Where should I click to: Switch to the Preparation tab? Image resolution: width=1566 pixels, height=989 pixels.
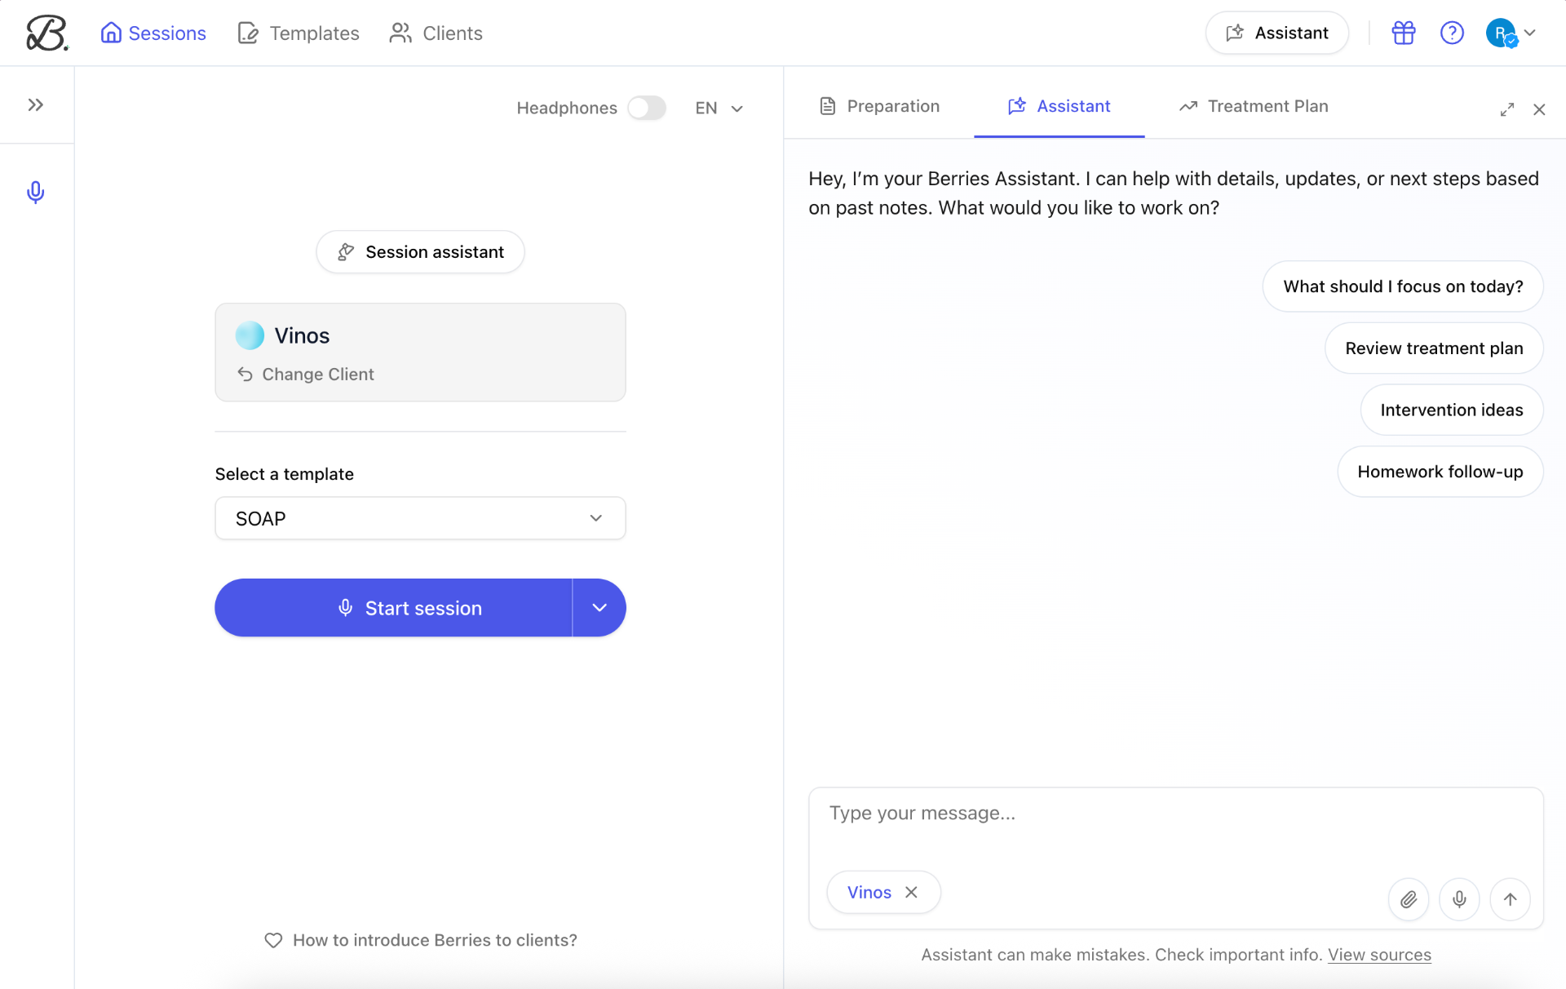click(879, 106)
